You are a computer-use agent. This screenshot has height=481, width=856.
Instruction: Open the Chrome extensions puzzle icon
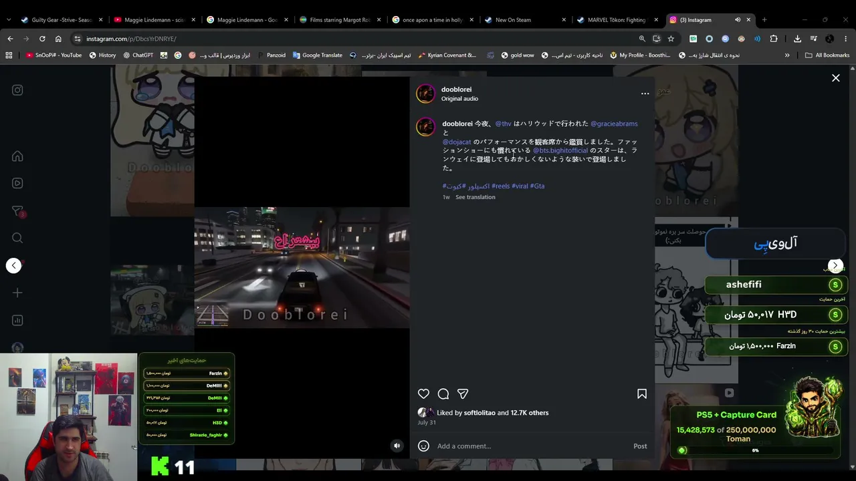click(x=774, y=39)
